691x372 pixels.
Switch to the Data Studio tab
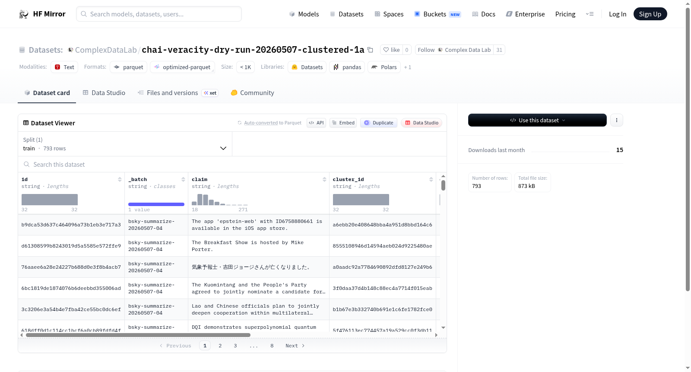104,93
